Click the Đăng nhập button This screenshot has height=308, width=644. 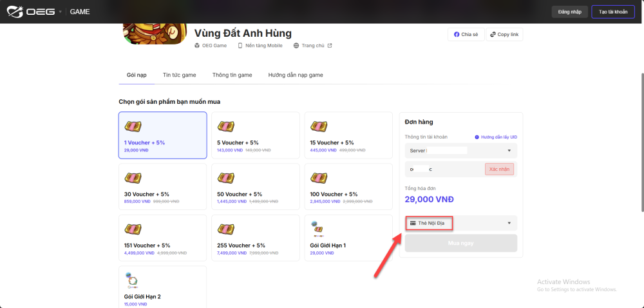tap(570, 12)
